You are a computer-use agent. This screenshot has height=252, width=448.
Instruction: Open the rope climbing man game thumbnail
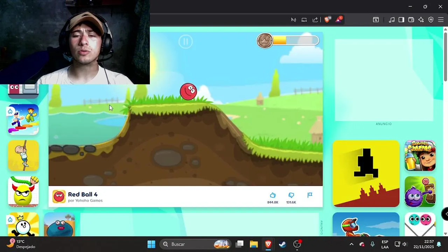click(x=23, y=155)
